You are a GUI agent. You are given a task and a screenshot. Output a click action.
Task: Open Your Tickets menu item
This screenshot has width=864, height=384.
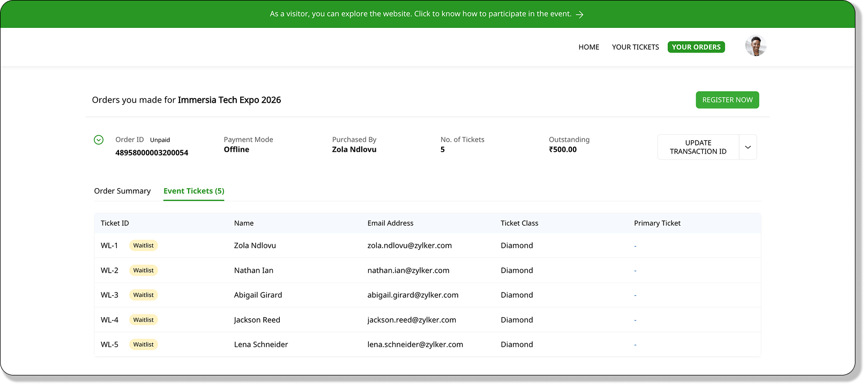coord(635,47)
